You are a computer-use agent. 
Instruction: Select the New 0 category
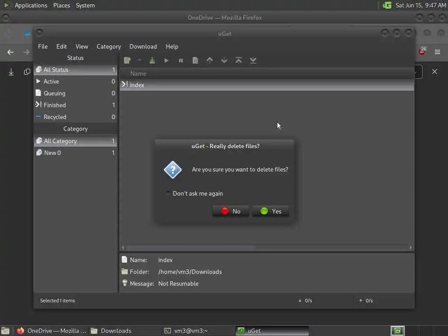(x=75, y=153)
